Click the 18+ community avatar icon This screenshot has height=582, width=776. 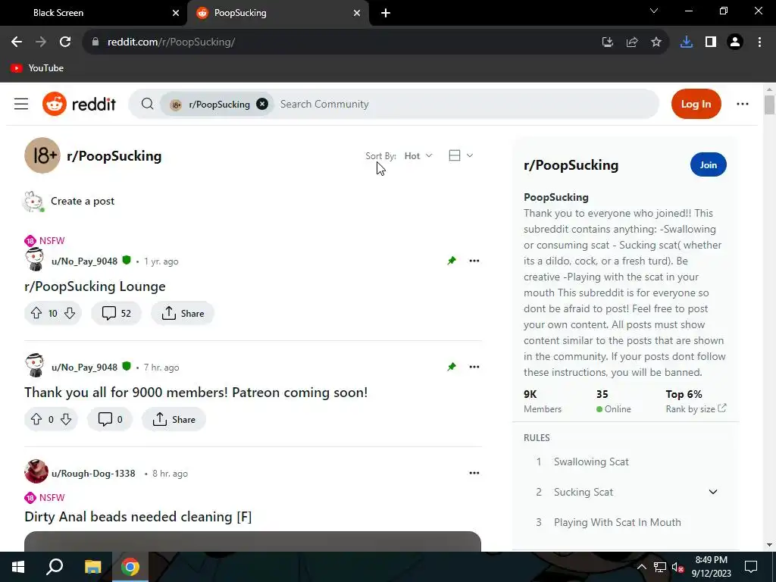tap(42, 155)
